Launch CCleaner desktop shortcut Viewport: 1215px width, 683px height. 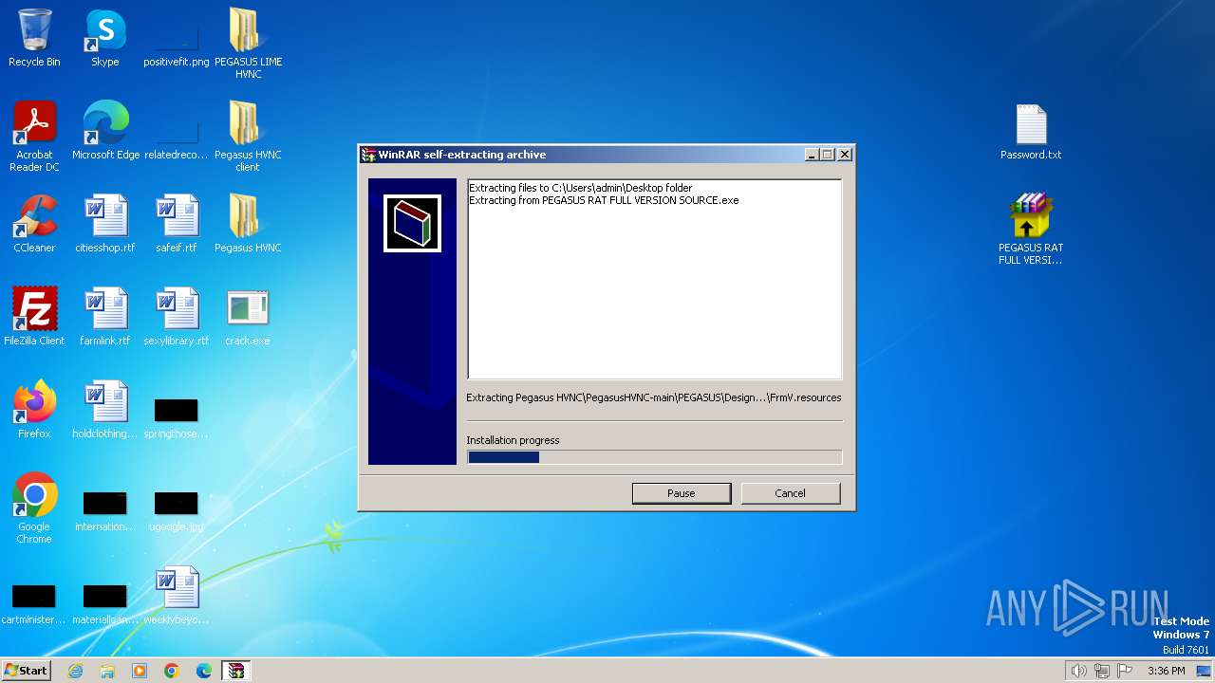(34, 224)
